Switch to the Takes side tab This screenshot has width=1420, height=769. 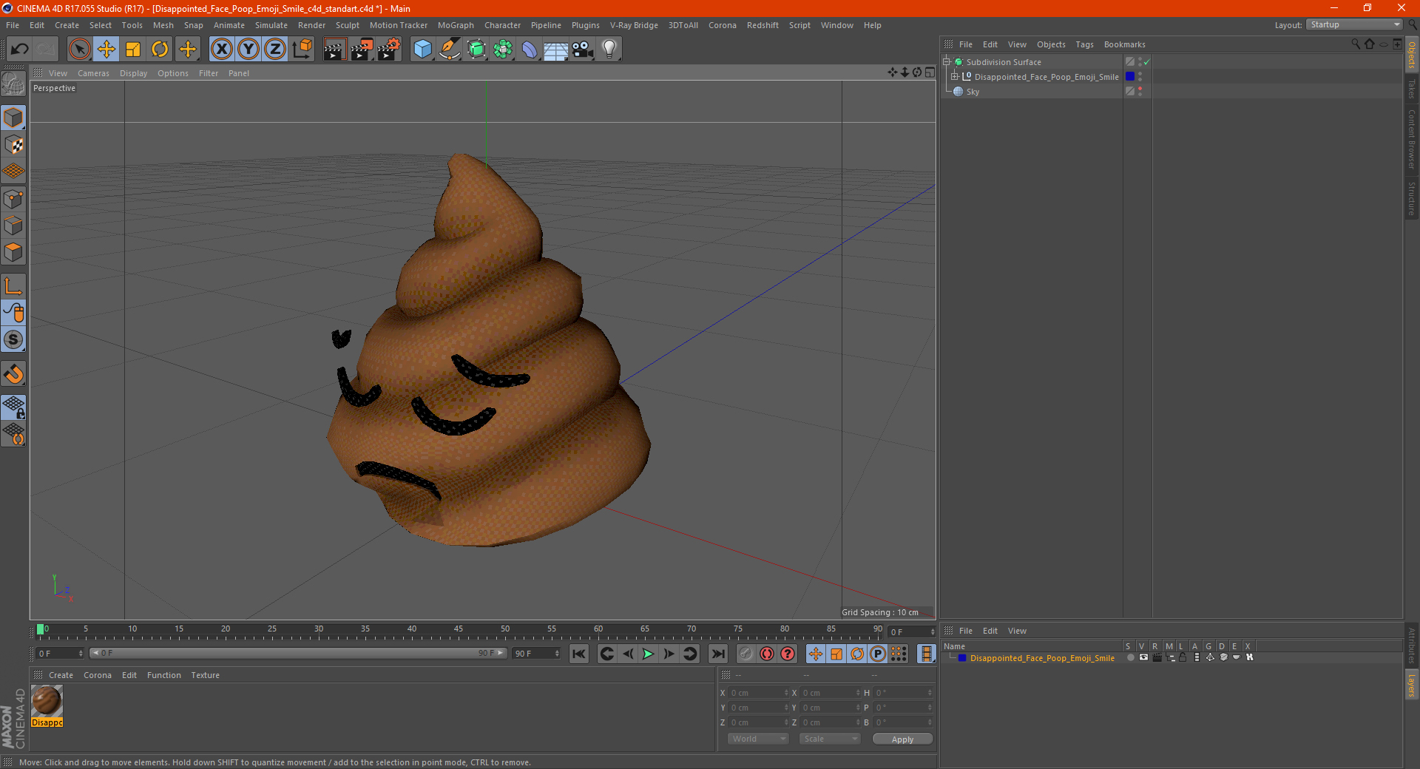pos(1411,88)
